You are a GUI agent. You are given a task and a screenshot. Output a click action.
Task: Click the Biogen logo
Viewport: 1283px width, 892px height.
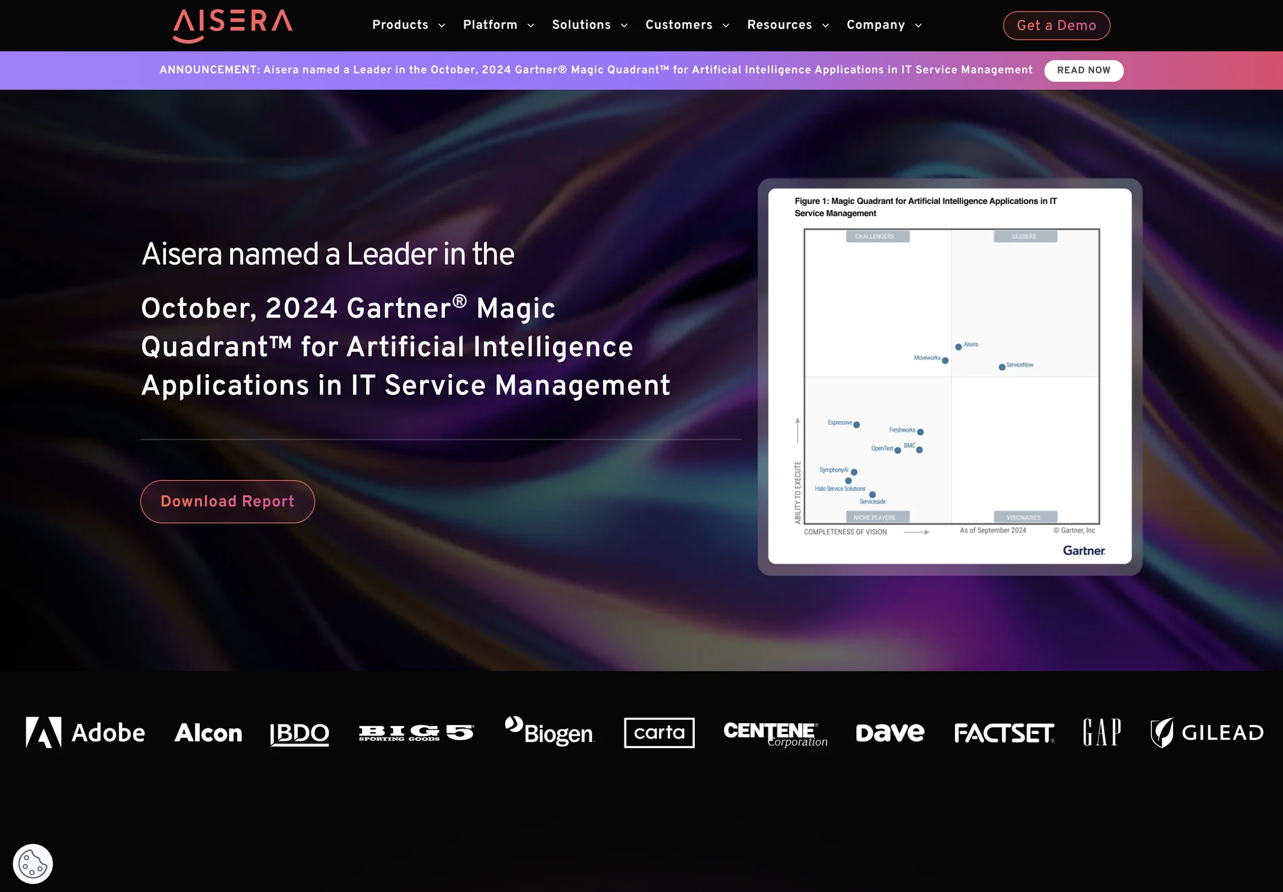[550, 732]
